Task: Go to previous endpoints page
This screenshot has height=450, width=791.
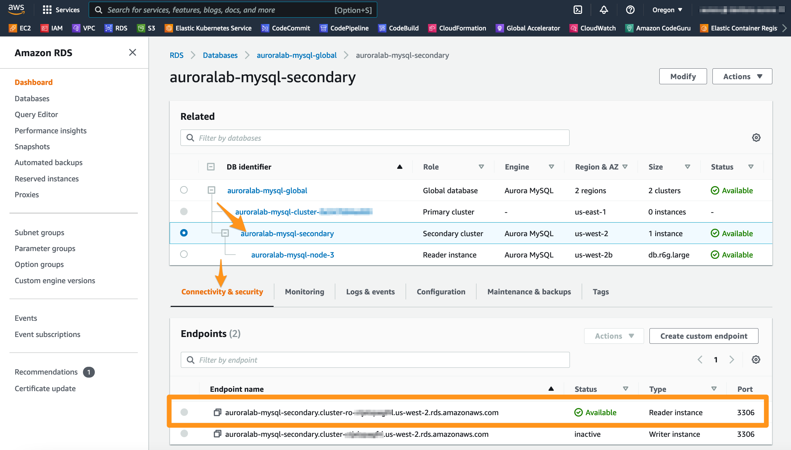Action: [x=700, y=360]
